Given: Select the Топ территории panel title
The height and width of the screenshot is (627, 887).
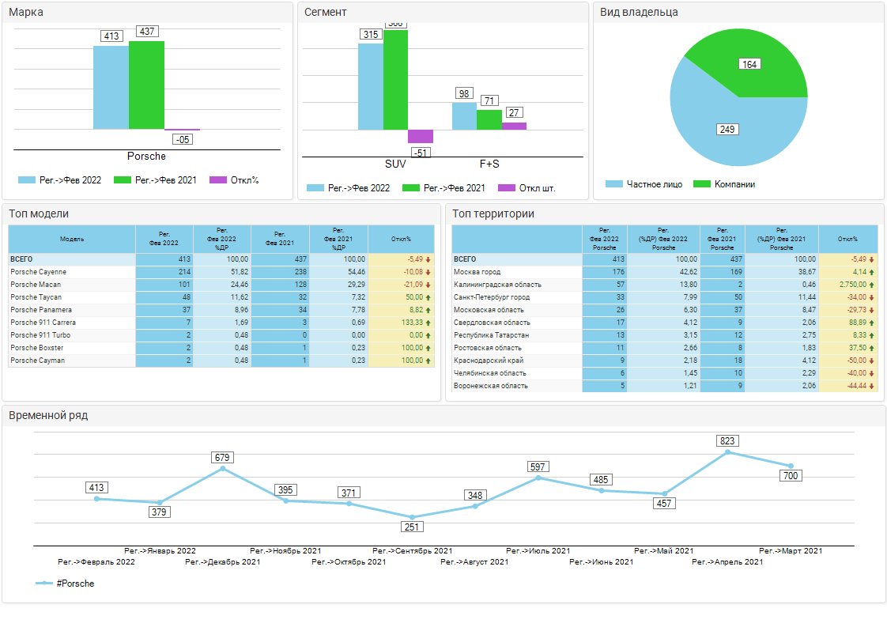Looking at the screenshot, I should (x=493, y=213).
